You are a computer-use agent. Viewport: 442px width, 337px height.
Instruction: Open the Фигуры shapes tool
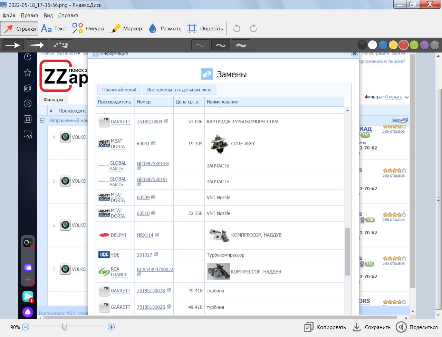88,29
